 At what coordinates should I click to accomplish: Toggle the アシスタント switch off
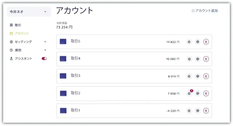[x=44, y=59]
